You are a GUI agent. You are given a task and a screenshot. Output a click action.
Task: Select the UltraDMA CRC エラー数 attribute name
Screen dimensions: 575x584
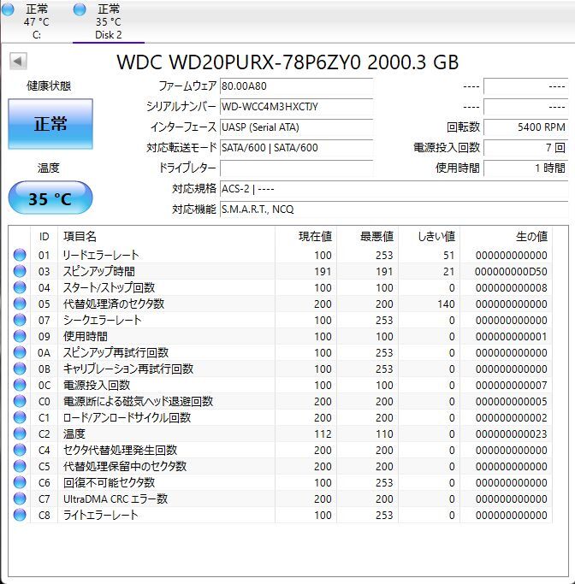[116, 498]
